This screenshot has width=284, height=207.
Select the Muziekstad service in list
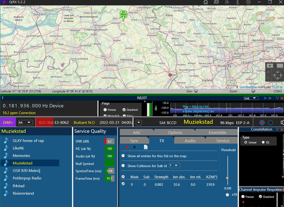point(30,163)
